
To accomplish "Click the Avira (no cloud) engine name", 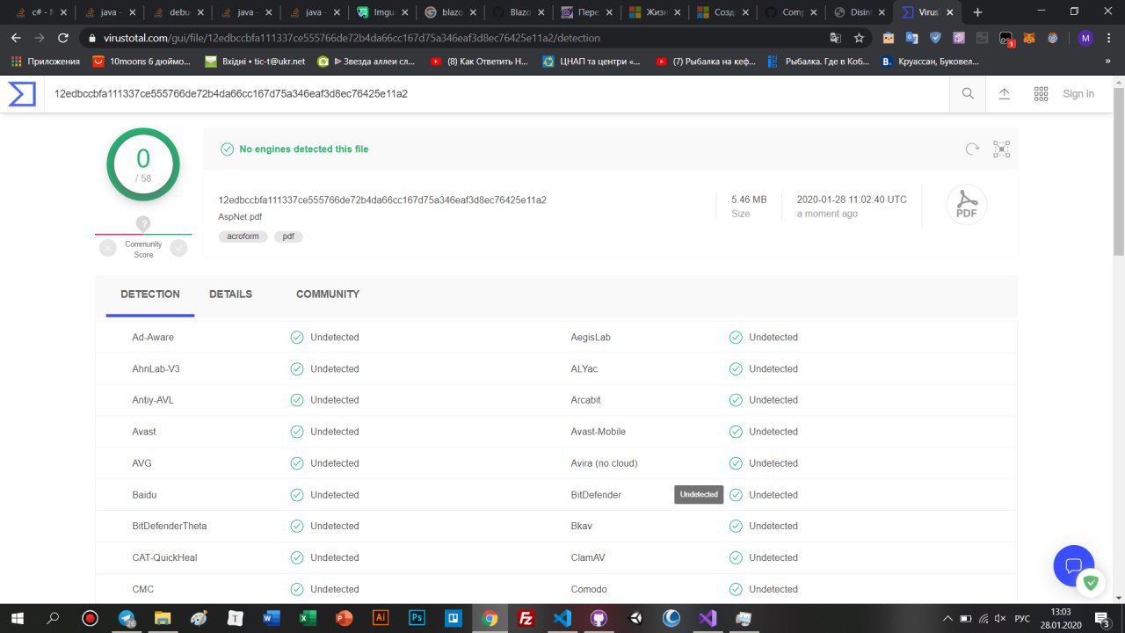I will (x=604, y=463).
